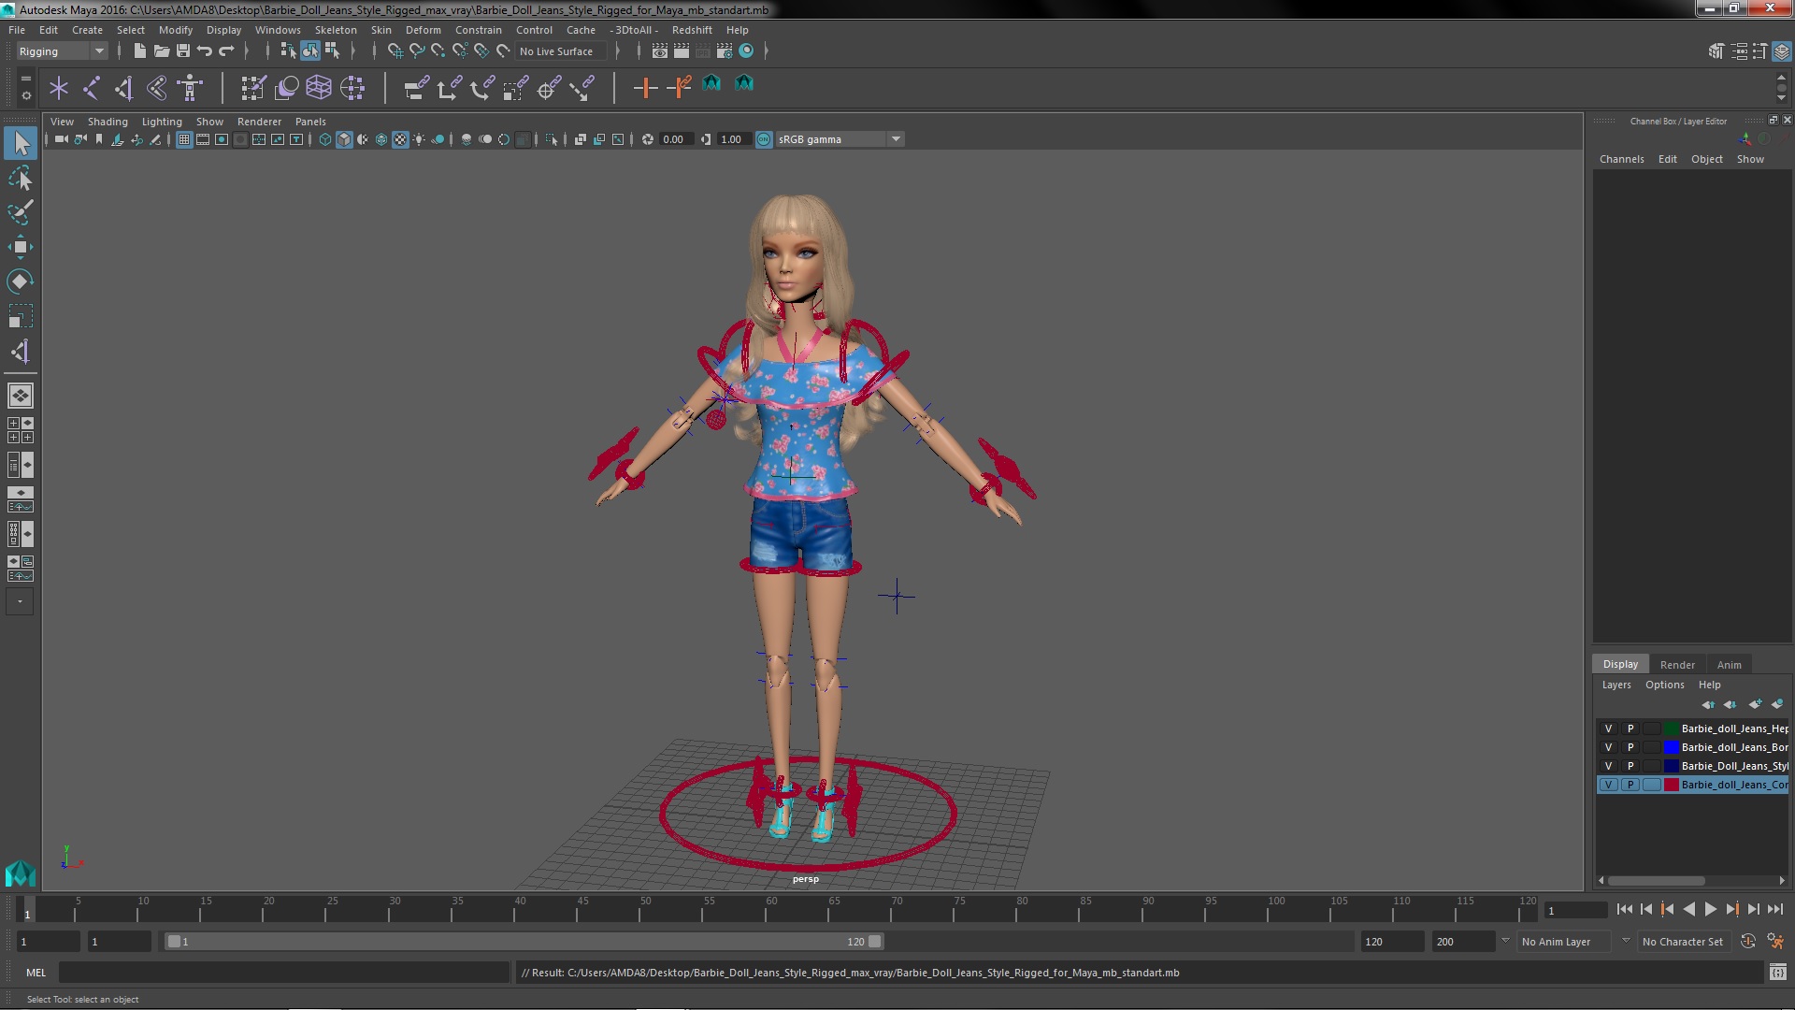This screenshot has height=1010, width=1795.
Task: Click the time range slider bar
Action: click(x=524, y=942)
